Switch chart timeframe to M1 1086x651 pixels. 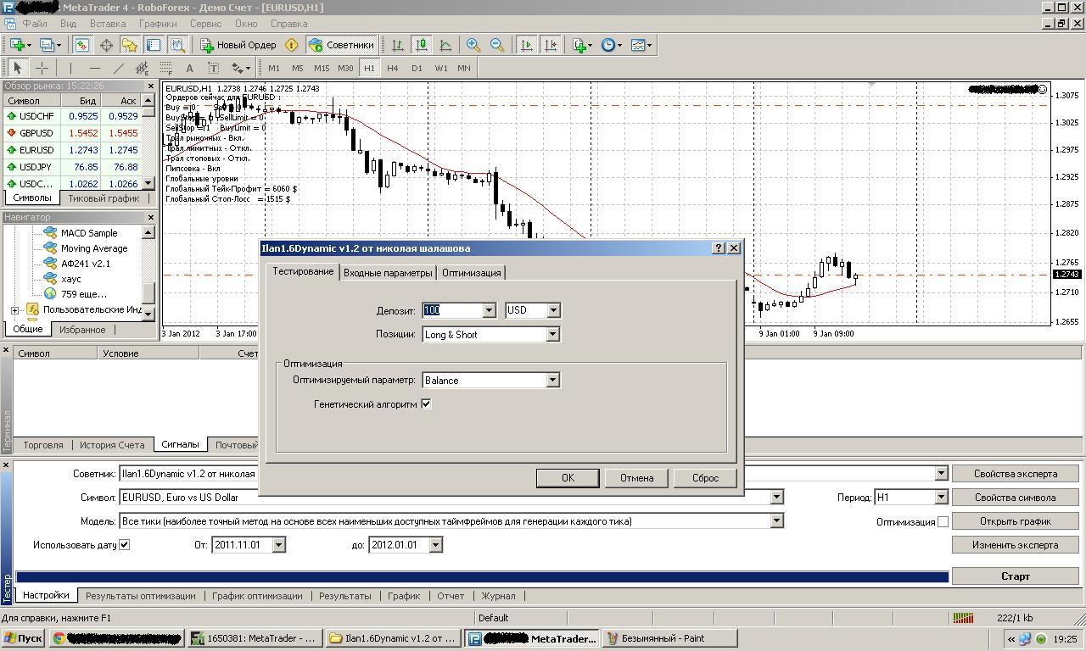click(274, 68)
